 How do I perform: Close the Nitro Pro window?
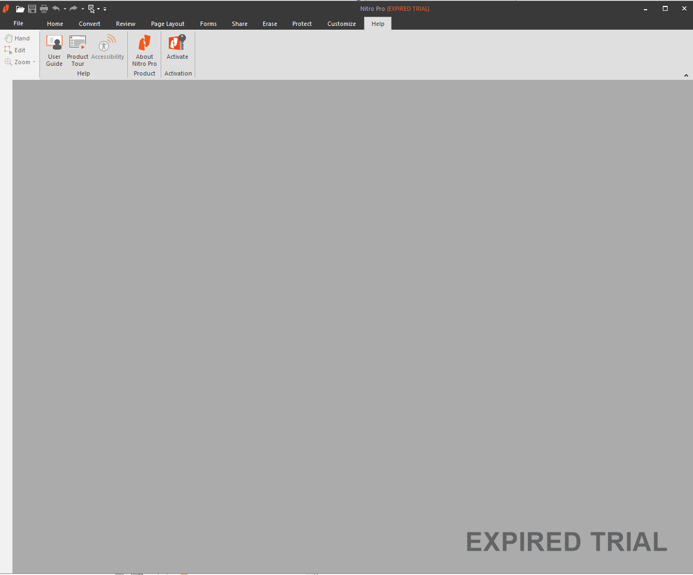684,9
